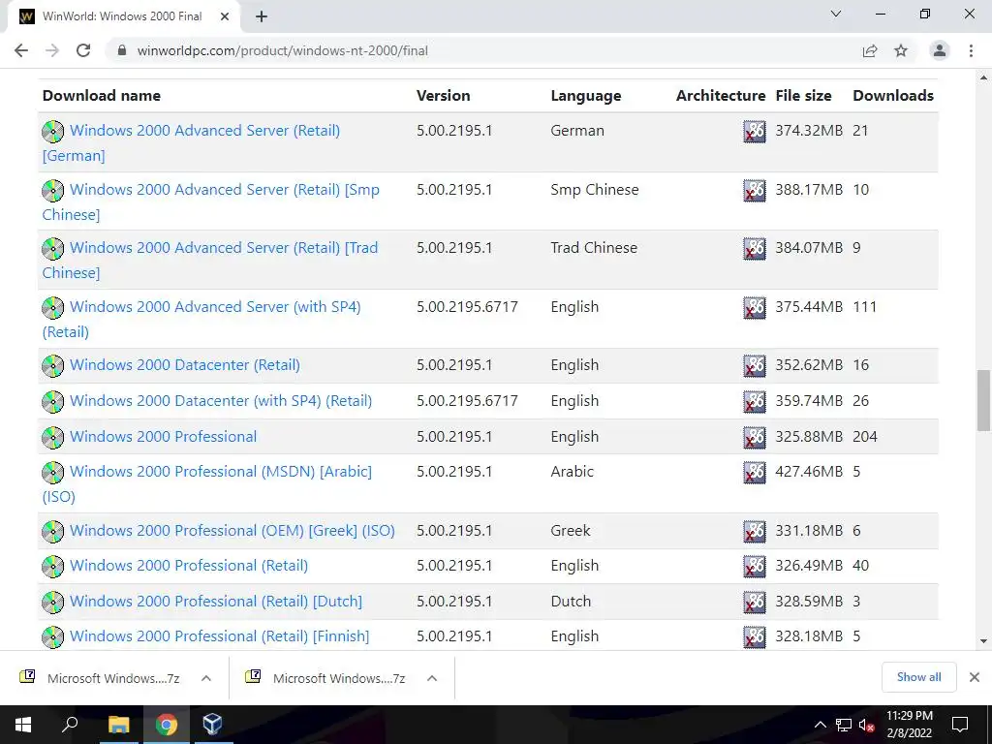The height and width of the screenshot is (744, 992).
Task: Click the 427.46MB file size value
Action: 809,472
